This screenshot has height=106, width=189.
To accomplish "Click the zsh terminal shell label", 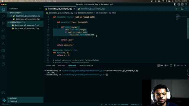I will pyautogui.click(x=160, y=65).
